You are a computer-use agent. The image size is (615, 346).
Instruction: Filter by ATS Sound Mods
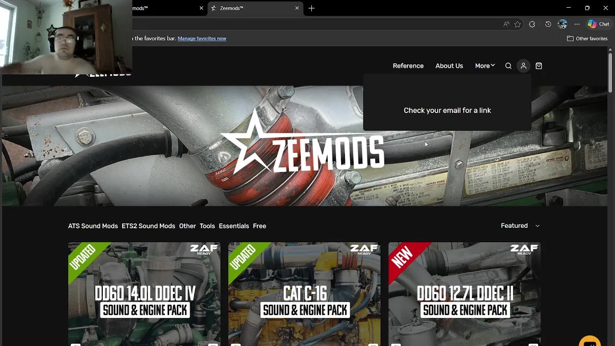tap(93, 226)
